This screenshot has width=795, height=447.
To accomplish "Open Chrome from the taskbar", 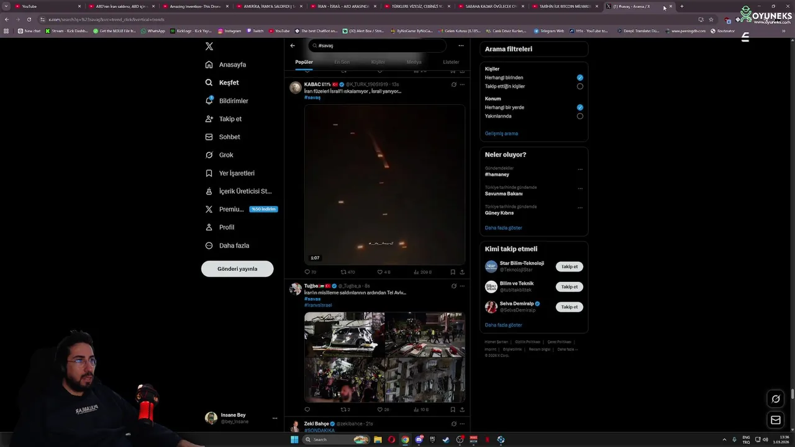I will pyautogui.click(x=405, y=440).
